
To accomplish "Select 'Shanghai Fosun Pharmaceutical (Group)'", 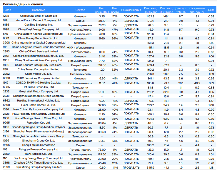I will (x=39, y=132).
